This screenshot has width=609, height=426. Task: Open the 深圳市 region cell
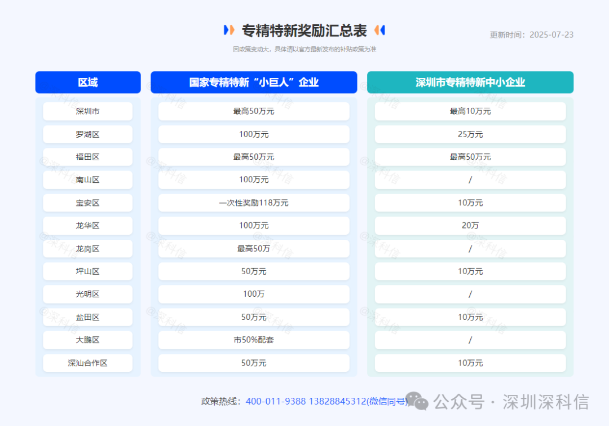coord(87,111)
